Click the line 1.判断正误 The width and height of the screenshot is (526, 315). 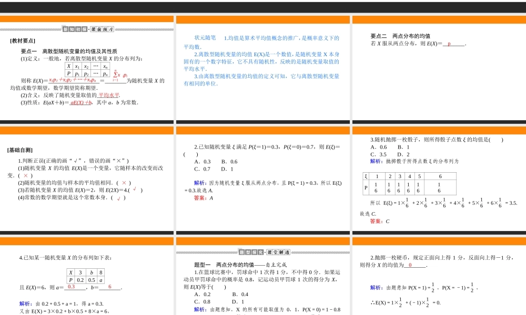tap(74, 161)
